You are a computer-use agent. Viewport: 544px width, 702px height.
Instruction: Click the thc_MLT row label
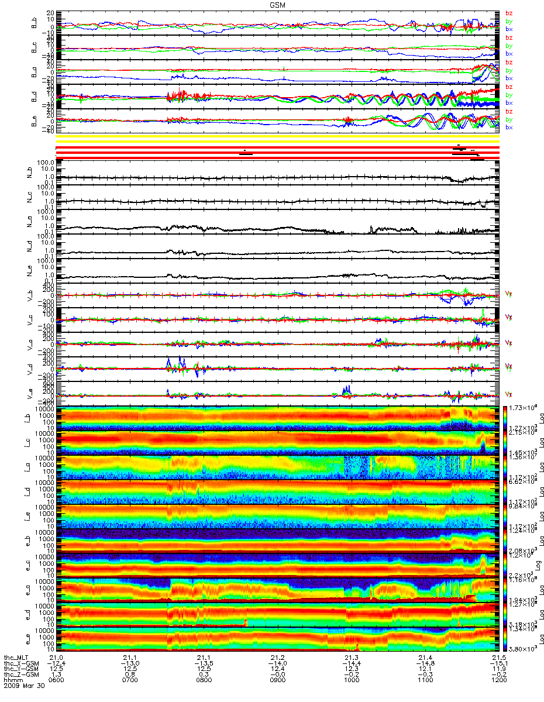pyautogui.click(x=16, y=657)
